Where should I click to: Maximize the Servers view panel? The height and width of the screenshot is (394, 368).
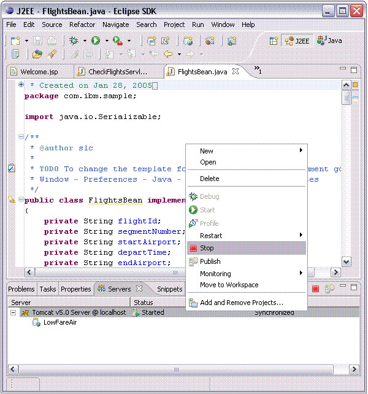click(354, 287)
